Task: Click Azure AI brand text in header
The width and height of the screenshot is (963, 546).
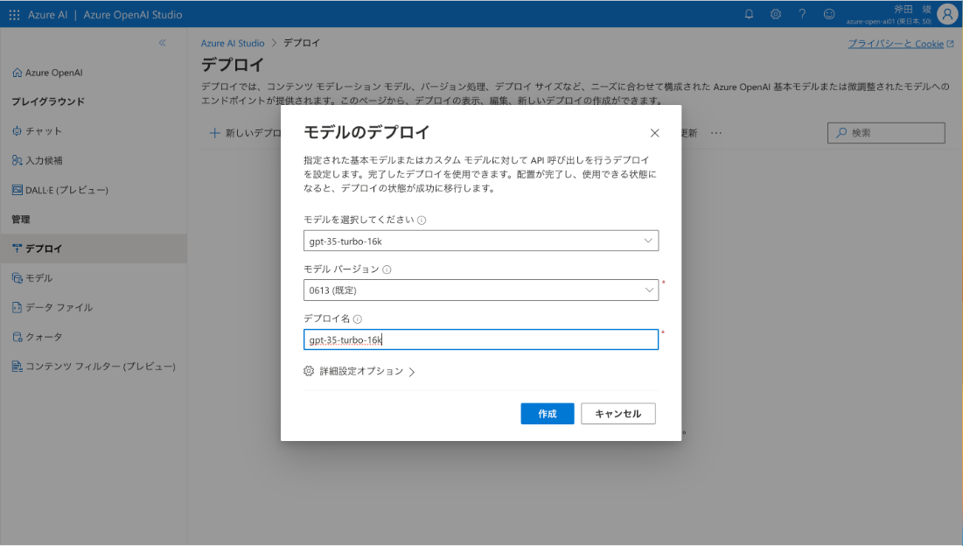Action: [47, 14]
